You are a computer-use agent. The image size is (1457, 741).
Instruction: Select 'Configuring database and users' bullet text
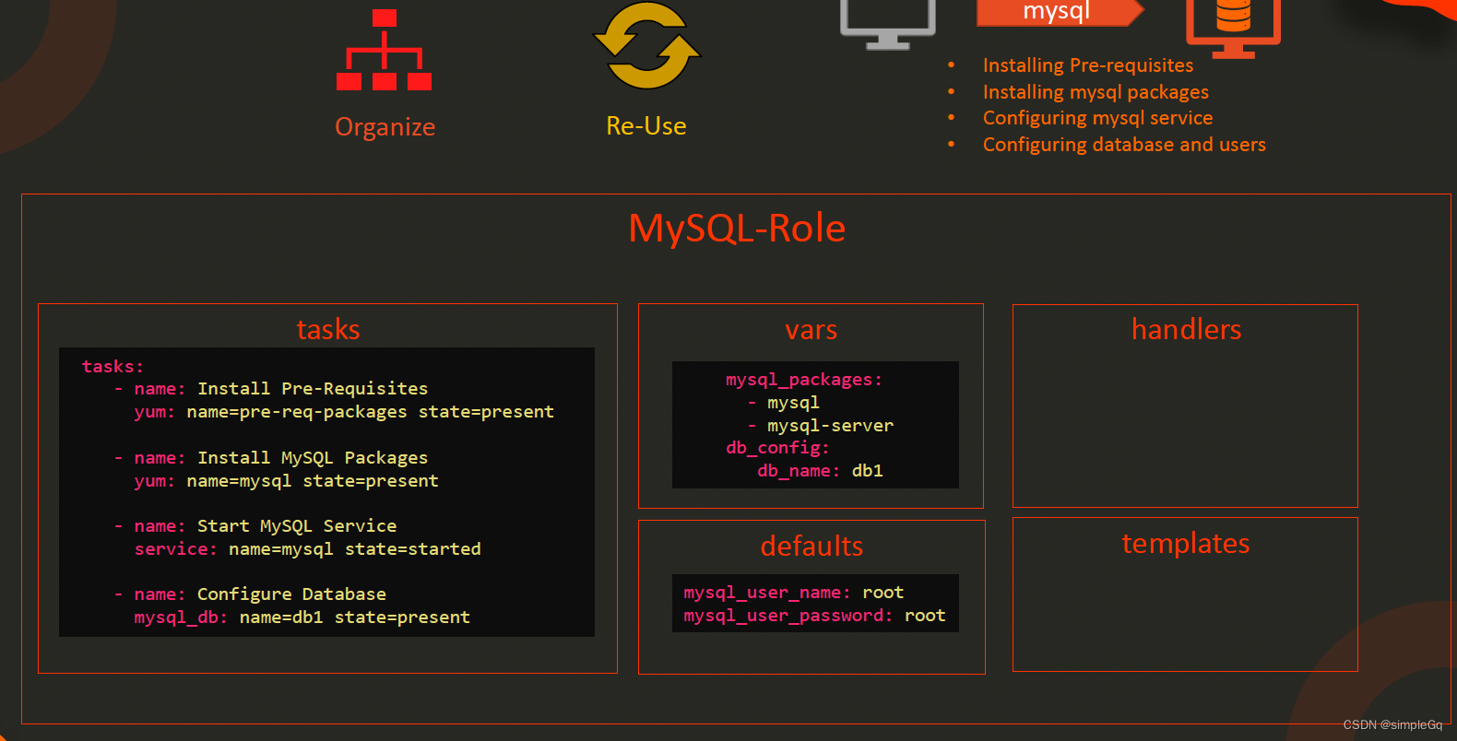point(1124,145)
